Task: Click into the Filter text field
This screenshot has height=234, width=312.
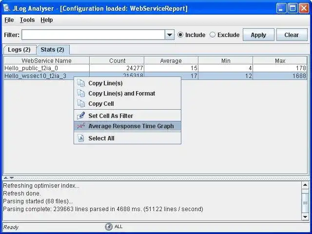Action: pos(93,35)
